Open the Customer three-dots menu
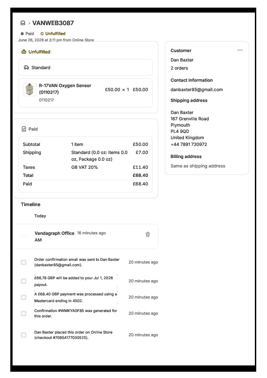 240,50
